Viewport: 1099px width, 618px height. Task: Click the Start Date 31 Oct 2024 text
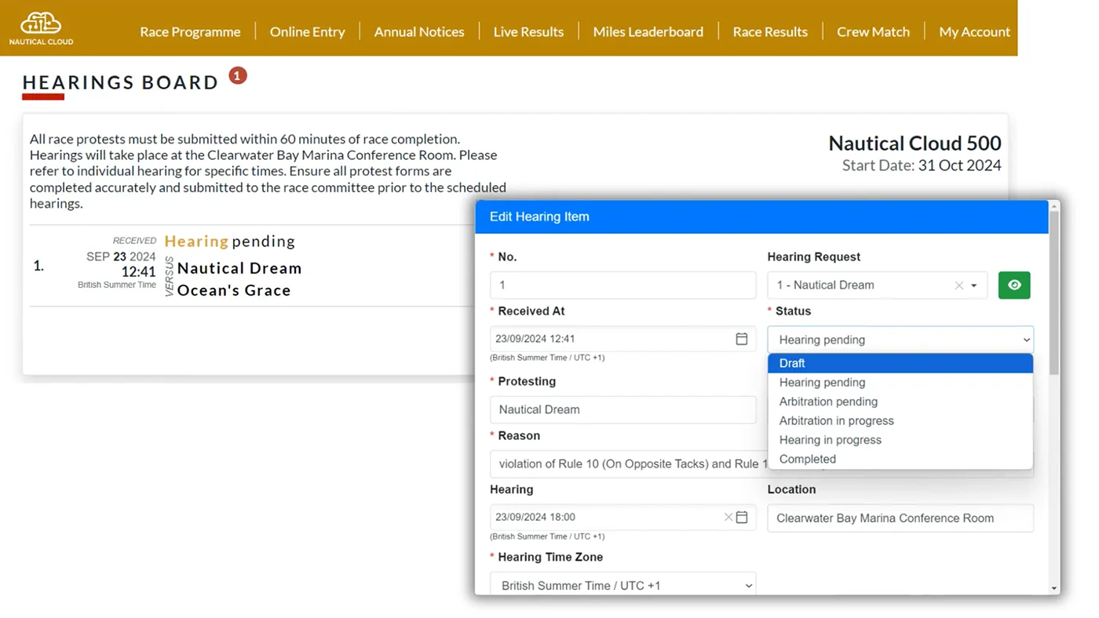922,165
